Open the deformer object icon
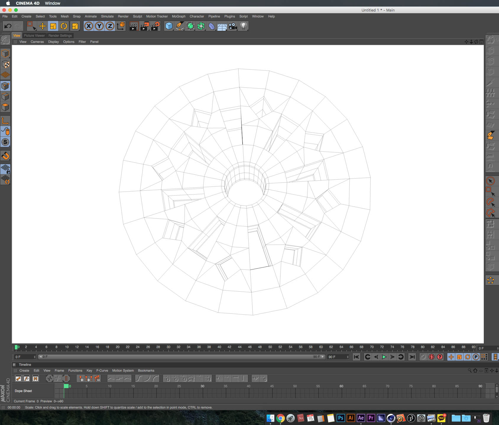 pos(212,26)
